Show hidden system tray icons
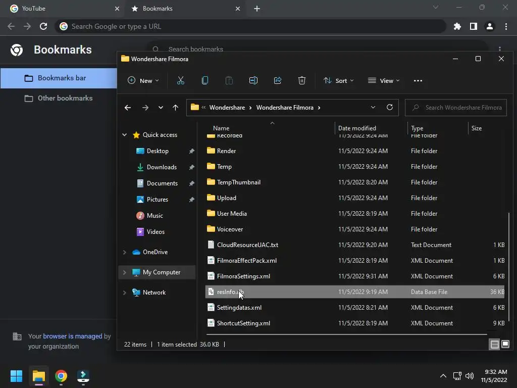 pyautogui.click(x=443, y=376)
